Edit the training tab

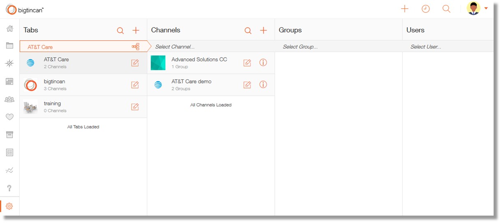135,107
